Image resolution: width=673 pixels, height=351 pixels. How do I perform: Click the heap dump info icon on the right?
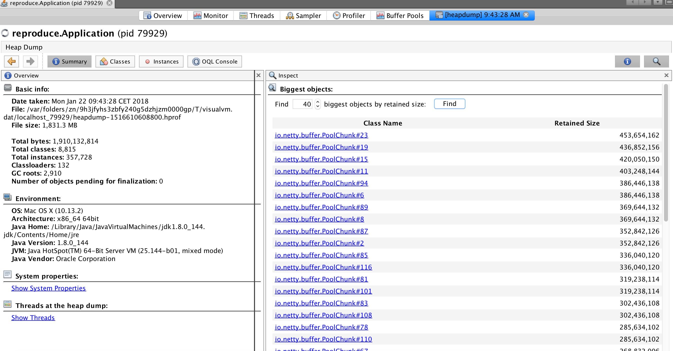tap(627, 61)
